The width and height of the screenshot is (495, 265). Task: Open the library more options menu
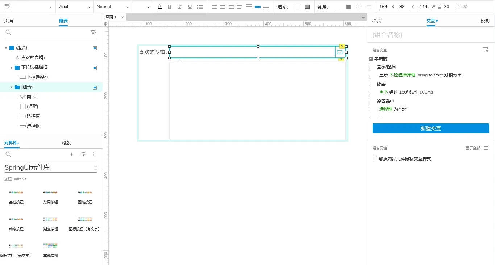[x=93, y=154]
